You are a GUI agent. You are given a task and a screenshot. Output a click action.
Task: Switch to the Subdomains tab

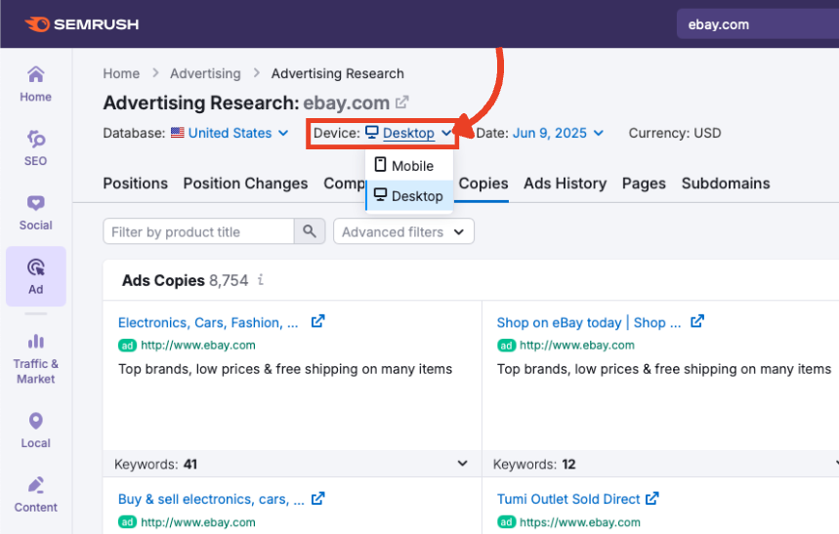[726, 184]
